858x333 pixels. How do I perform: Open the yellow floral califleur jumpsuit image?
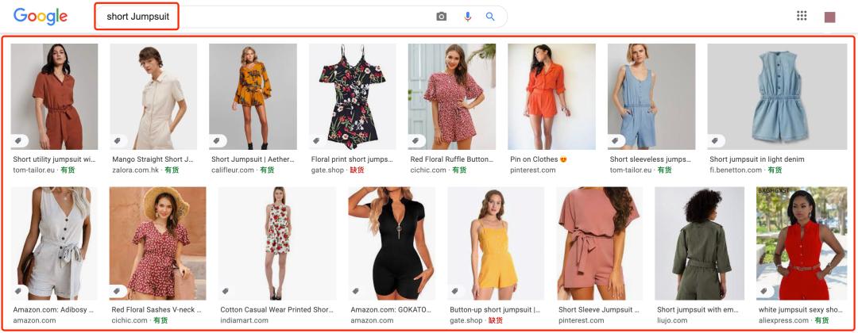[x=253, y=97]
